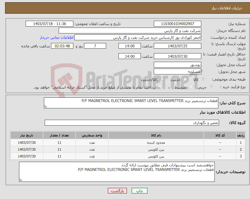Click the announcement date field 1403/07/18 - 11:36
This screenshot has width=250, height=199.
(49, 24)
